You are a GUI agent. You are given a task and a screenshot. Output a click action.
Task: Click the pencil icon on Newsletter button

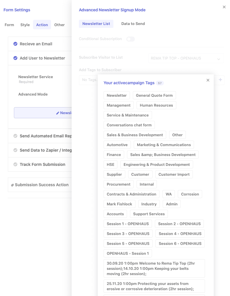click(58, 113)
